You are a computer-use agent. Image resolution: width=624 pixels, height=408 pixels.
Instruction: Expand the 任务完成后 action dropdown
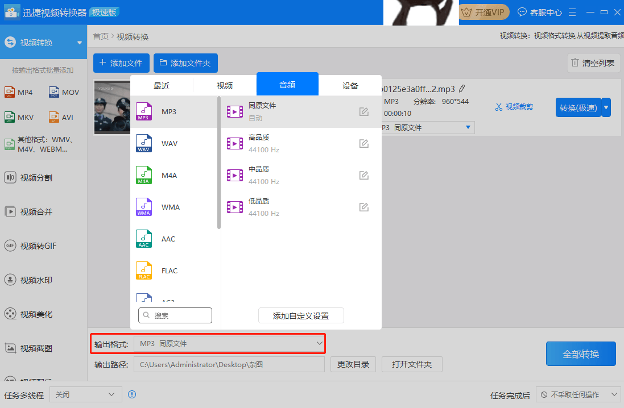pyautogui.click(x=578, y=394)
